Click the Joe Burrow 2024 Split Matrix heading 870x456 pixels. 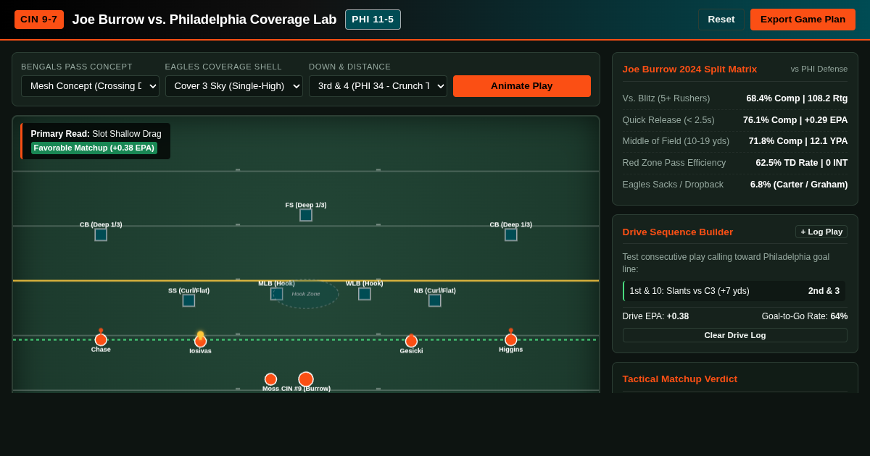click(689, 69)
